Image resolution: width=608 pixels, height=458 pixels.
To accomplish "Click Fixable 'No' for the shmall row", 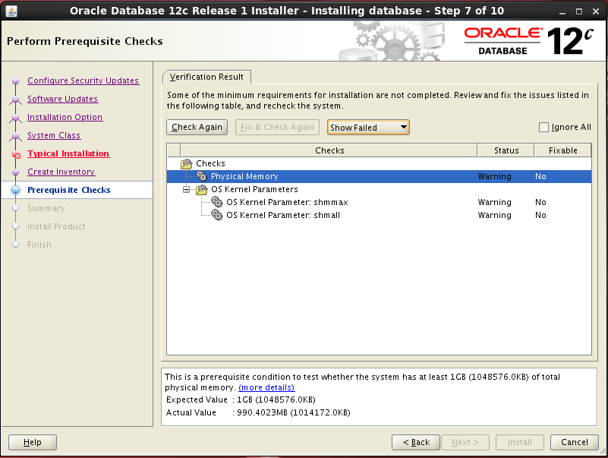I will click(540, 215).
